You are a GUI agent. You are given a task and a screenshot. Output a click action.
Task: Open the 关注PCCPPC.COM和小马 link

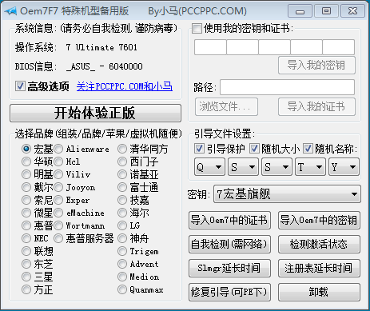pos(125,86)
